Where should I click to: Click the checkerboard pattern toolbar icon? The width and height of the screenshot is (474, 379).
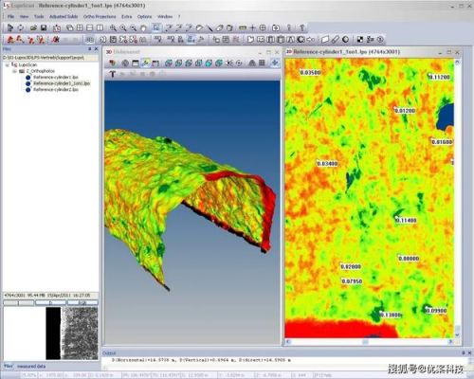pyautogui.click(x=360, y=40)
